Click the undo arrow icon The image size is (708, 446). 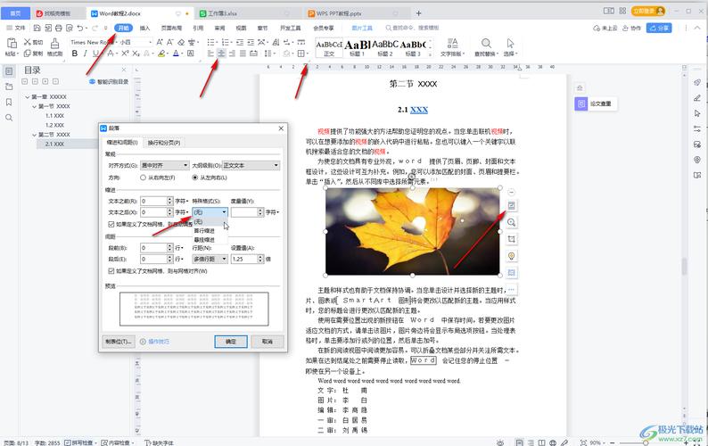pyautogui.click(x=80, y=28)
